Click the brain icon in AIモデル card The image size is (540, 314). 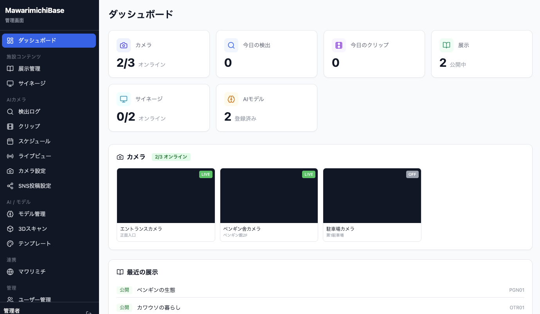click(231, 99)
